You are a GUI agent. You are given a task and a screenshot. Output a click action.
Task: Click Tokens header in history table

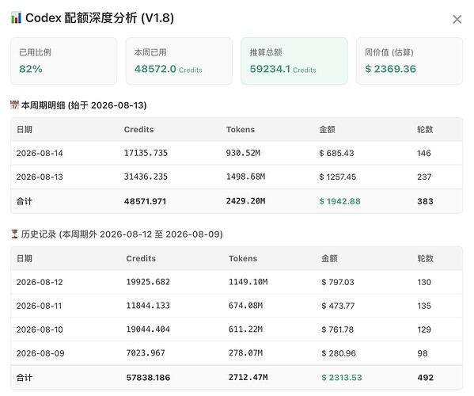[x=243, y=258]
